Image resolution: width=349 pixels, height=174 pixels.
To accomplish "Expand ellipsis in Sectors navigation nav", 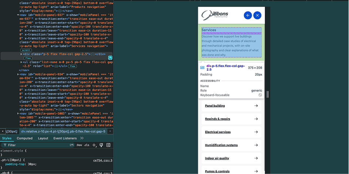I will coord(60,110).
